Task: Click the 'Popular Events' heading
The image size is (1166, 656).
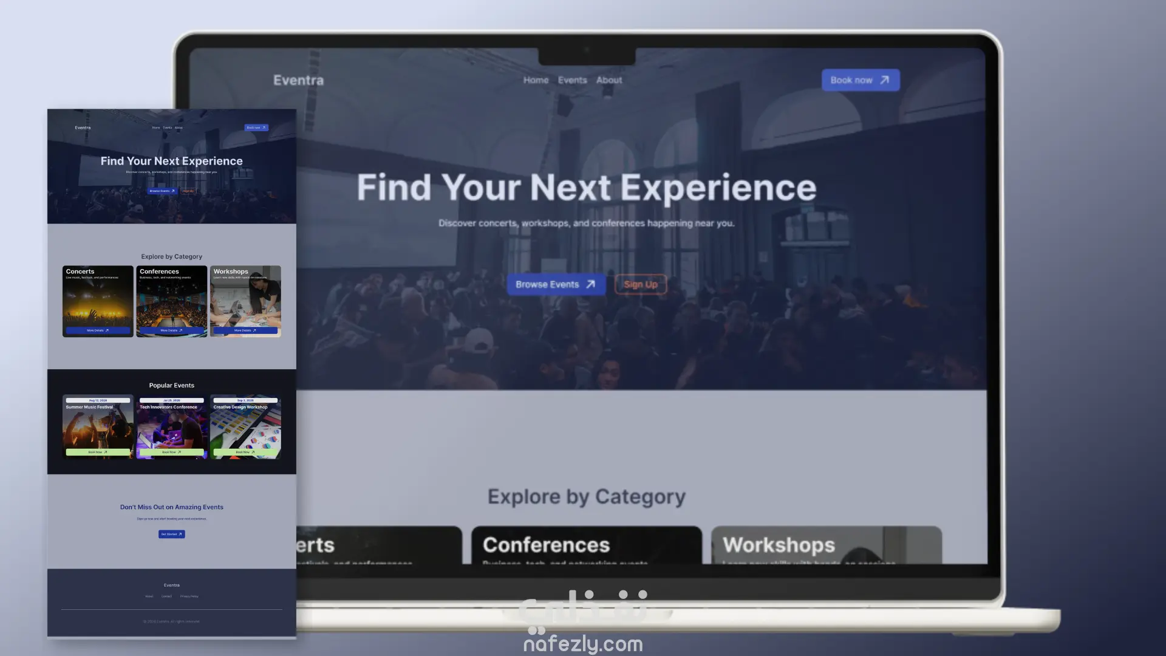Action: 172,385
